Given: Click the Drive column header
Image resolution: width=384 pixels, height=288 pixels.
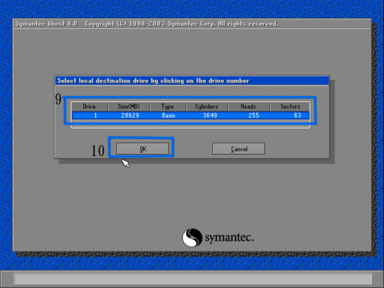Looking at the screenshot, I should click(x=90, y=106).
